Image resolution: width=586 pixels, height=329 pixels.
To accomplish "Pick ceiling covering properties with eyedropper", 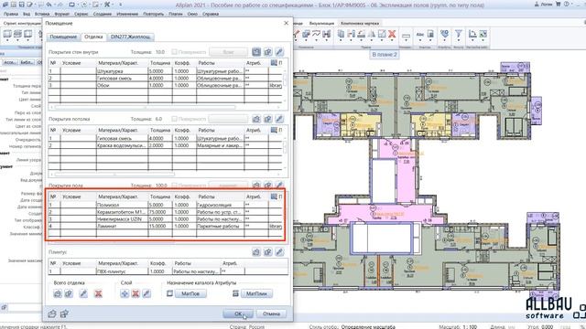I will (x=279, y=119).
